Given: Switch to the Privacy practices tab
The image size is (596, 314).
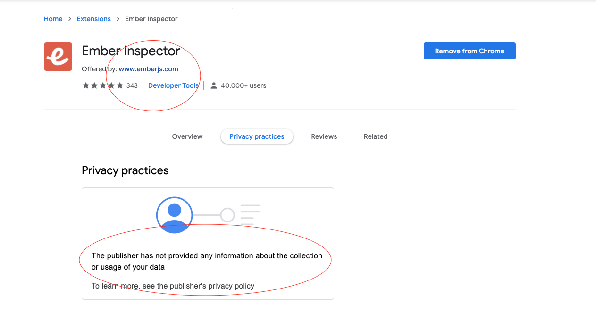Looking at the screenshot, I should pos(257,136).
